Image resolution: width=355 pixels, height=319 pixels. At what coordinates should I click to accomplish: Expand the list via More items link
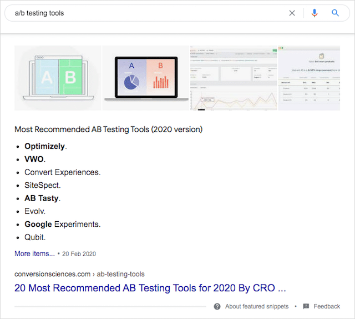[34, 253]
